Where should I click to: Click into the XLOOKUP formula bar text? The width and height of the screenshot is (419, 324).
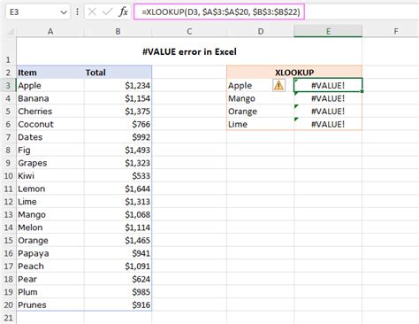click(219, 12)
